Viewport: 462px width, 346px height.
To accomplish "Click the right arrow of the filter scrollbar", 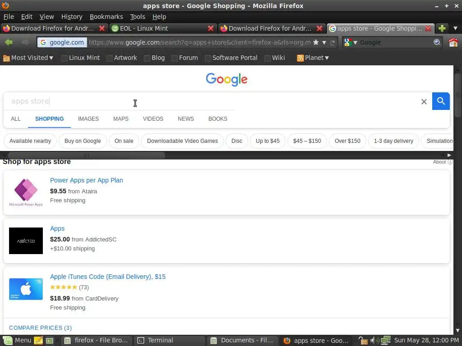I will (449, 155).
